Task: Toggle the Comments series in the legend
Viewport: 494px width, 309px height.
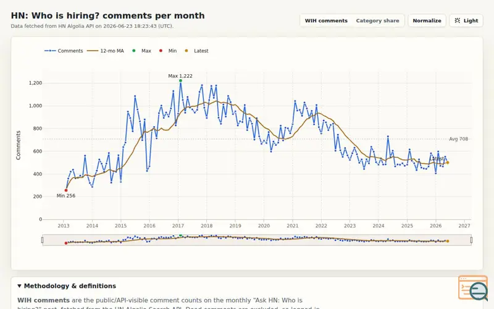Action: coord(64,51)
